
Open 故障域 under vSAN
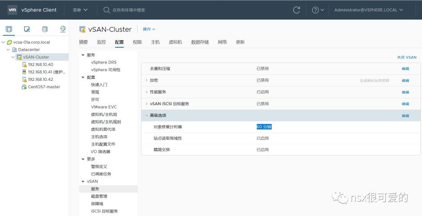tap(97, 204)
